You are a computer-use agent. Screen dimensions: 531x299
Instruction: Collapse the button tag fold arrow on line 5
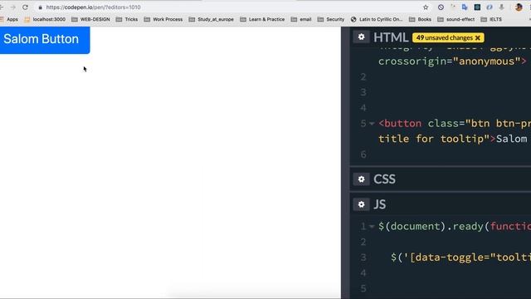(372, 124)
